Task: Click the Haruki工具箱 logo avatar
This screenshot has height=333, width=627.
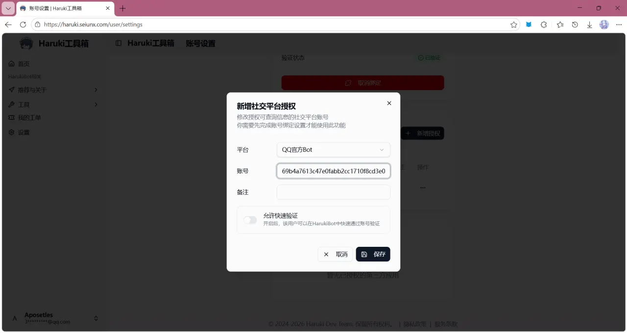Action: click(x=26, y=44)
